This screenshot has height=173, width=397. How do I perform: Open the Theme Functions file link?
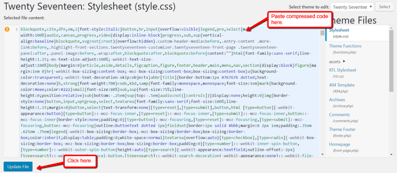(345, 46)
